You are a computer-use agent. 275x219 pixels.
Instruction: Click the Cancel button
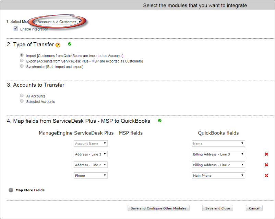click(x=254, y=208)
